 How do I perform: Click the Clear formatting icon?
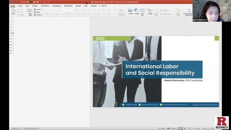coord(83,10)
